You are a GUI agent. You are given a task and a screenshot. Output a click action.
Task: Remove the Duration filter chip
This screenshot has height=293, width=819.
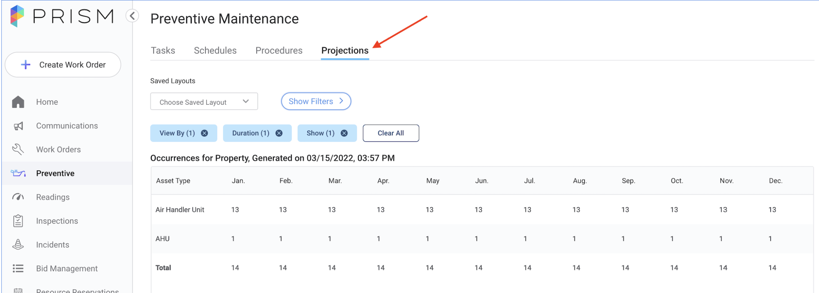(x=279, y=133)
